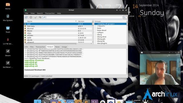Select the base-devel group
This screenshot has width=183, height=103.
click(x=102, y=30)
